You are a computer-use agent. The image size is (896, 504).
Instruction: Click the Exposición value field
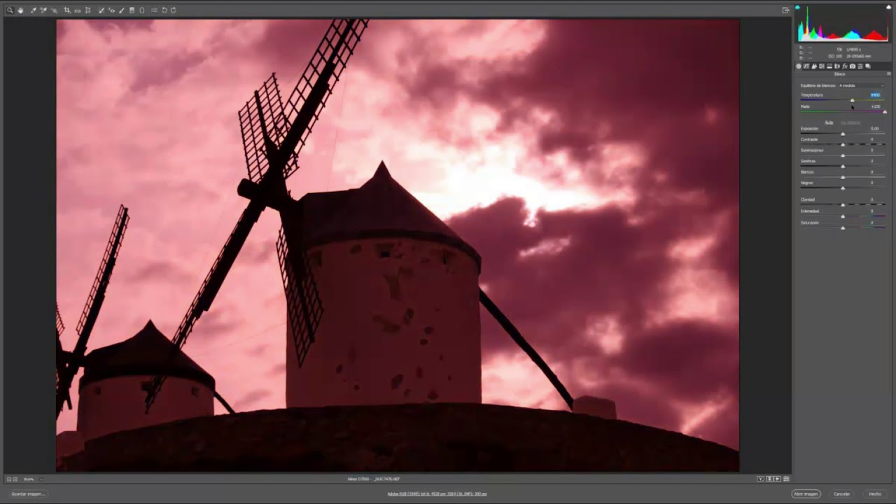pos(875,129)
